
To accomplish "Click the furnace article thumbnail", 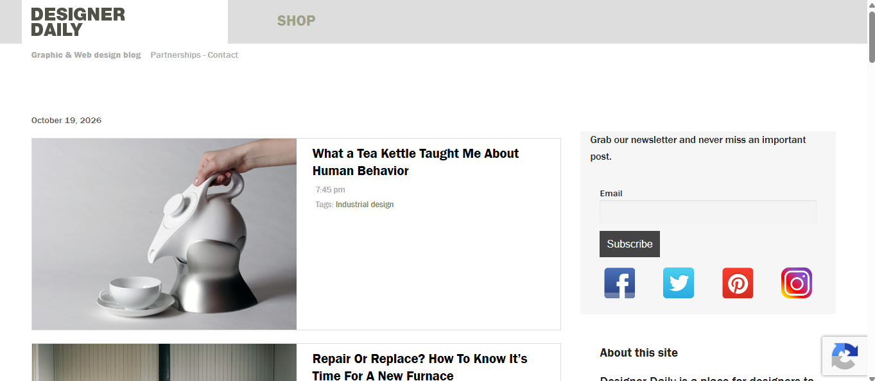I will (x=164, y=362).
